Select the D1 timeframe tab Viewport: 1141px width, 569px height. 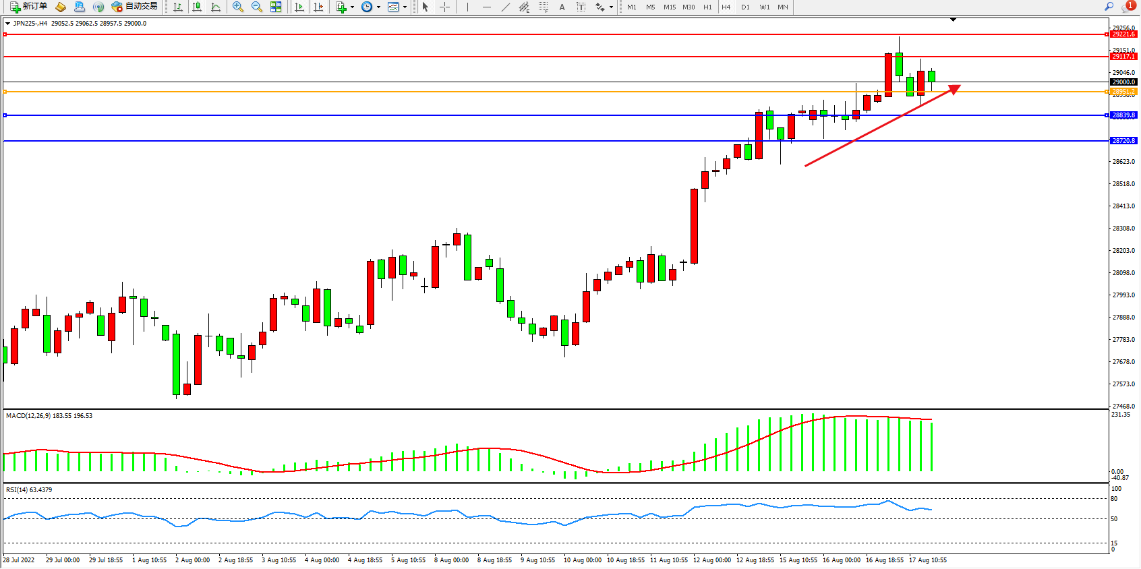pos(745,7)
